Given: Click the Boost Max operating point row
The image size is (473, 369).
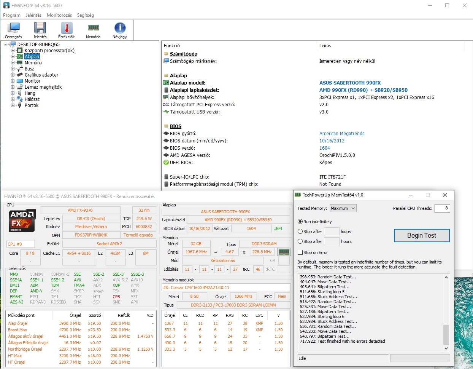Looking at the screenshot, I should click(81, 330).
